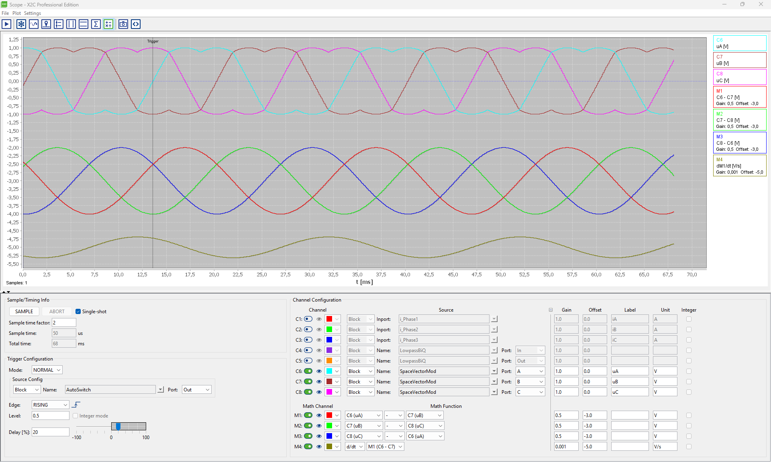Click the trigger Level input field
This screenshot has width=771, height=462.
click(x=50, y=416)
